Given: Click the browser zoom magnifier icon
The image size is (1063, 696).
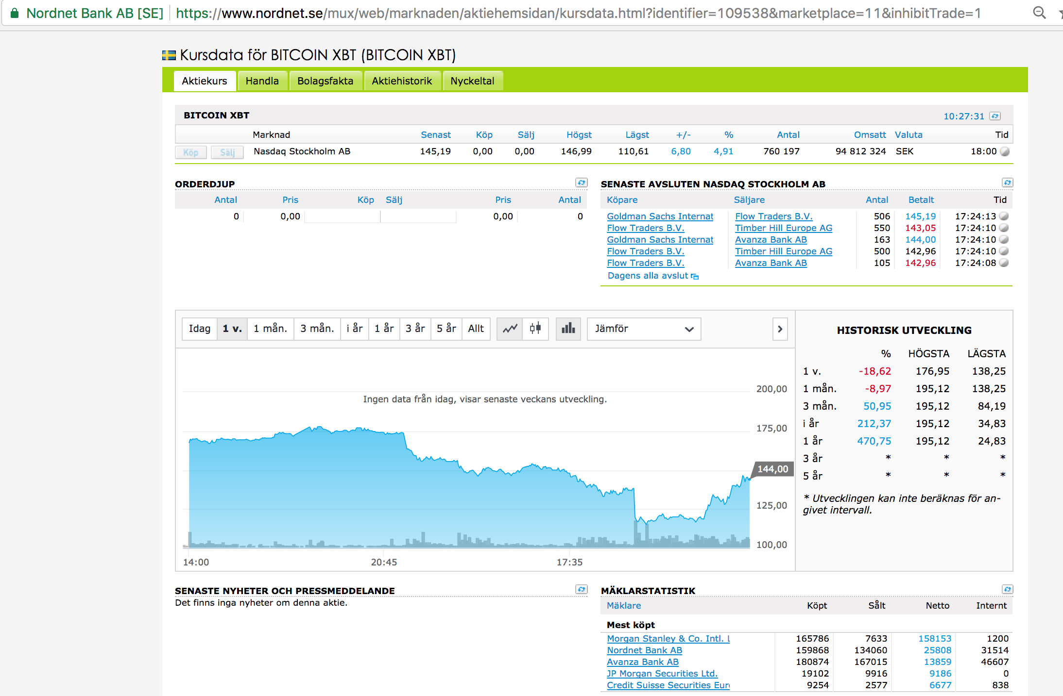Looking at the screenshot, I should pos(1039,13).
